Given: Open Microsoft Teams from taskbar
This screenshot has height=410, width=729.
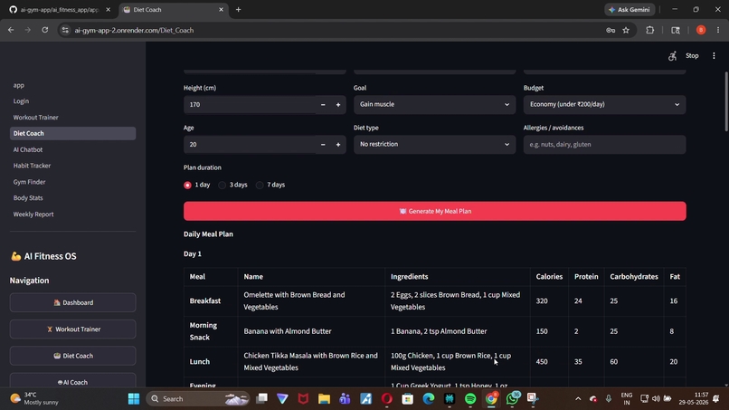Looking at the screenshot, I should [345, 399].
